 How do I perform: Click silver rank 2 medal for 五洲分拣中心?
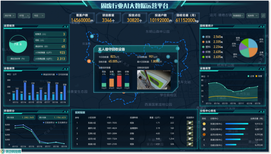(x=204, y=129)
